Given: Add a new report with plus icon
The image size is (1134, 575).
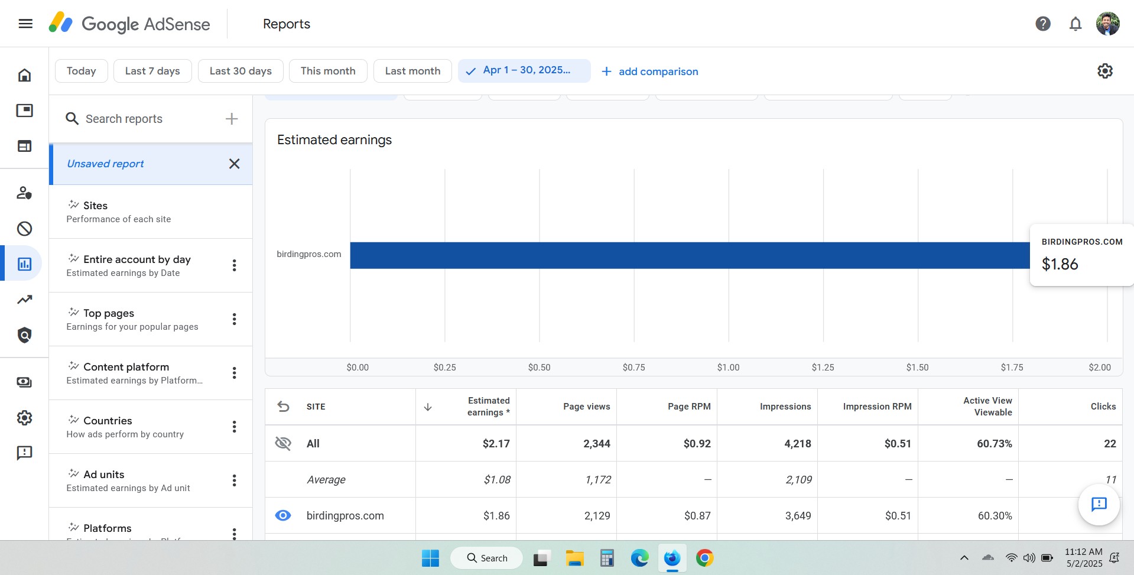Looking at the screenshot, I should (232, 119).
